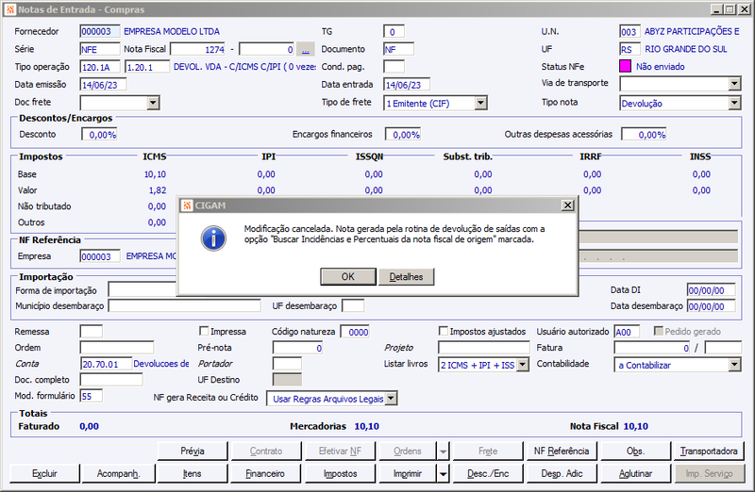755x492 pixels.
Task: Click the ellipsis lookup button beside Nota Fiscal
Action: tap(305, 50)
